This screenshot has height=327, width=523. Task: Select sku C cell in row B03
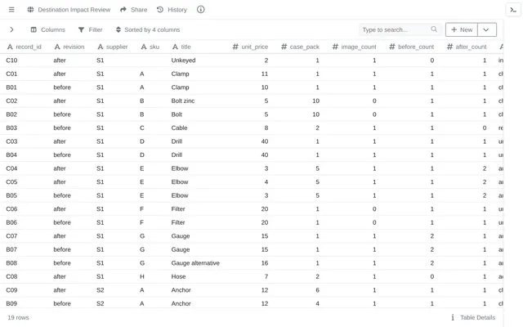coord(150,128)
